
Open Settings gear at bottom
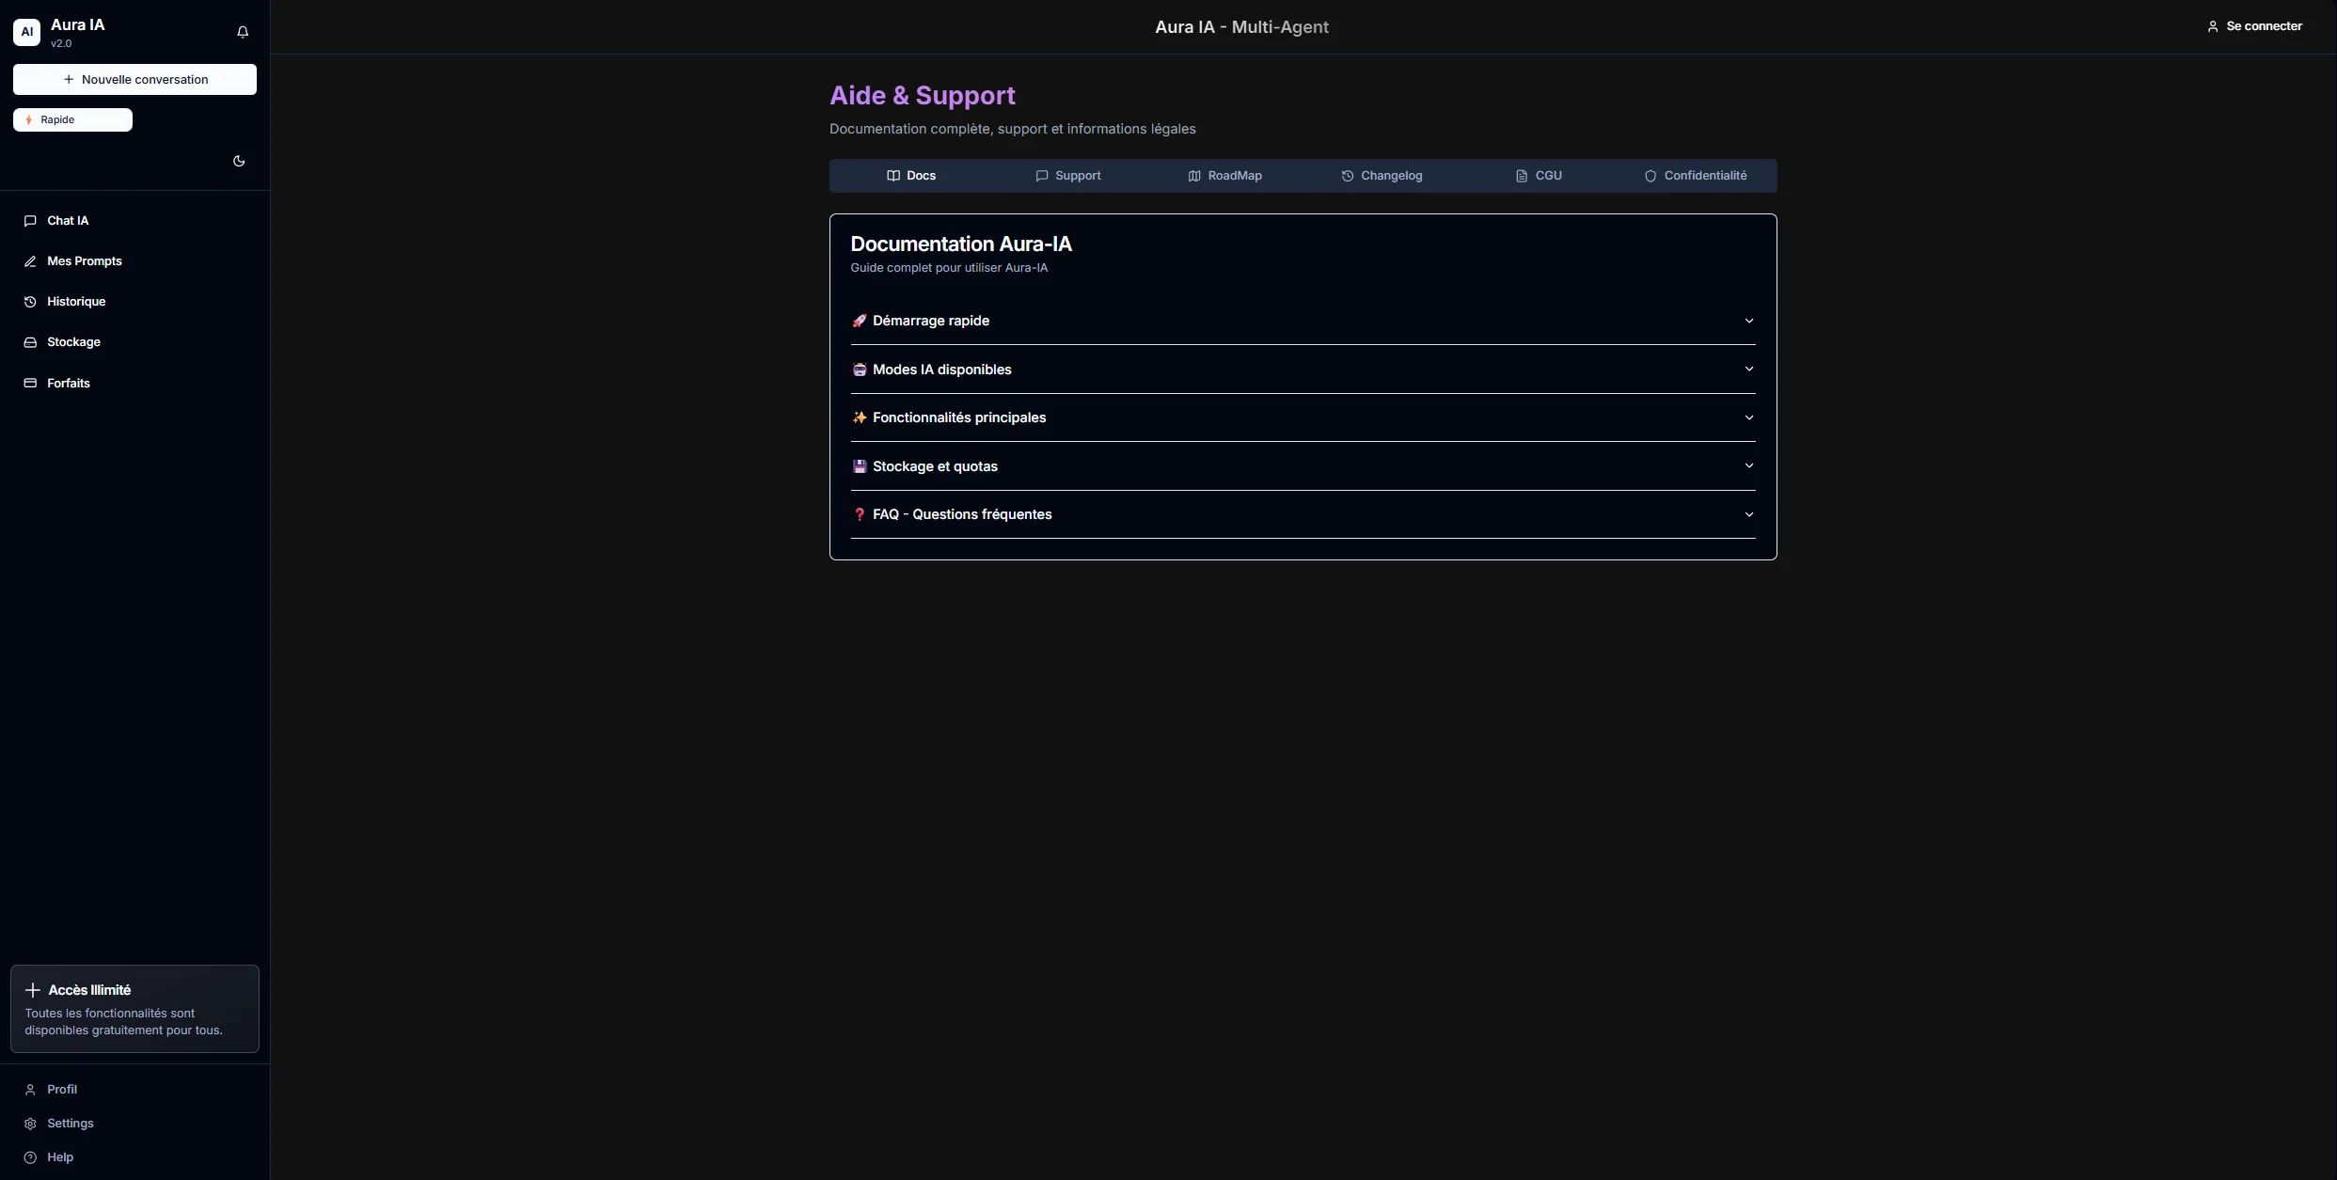click(70, 1124)
